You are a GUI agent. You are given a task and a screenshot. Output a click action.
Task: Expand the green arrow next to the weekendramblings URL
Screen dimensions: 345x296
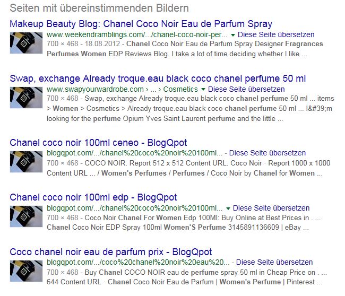(x=233, y=35)
